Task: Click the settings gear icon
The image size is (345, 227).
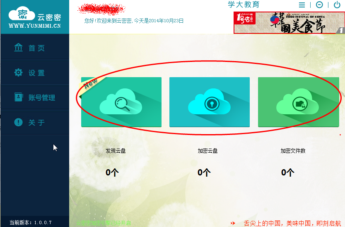Action: tap(18, 72)
